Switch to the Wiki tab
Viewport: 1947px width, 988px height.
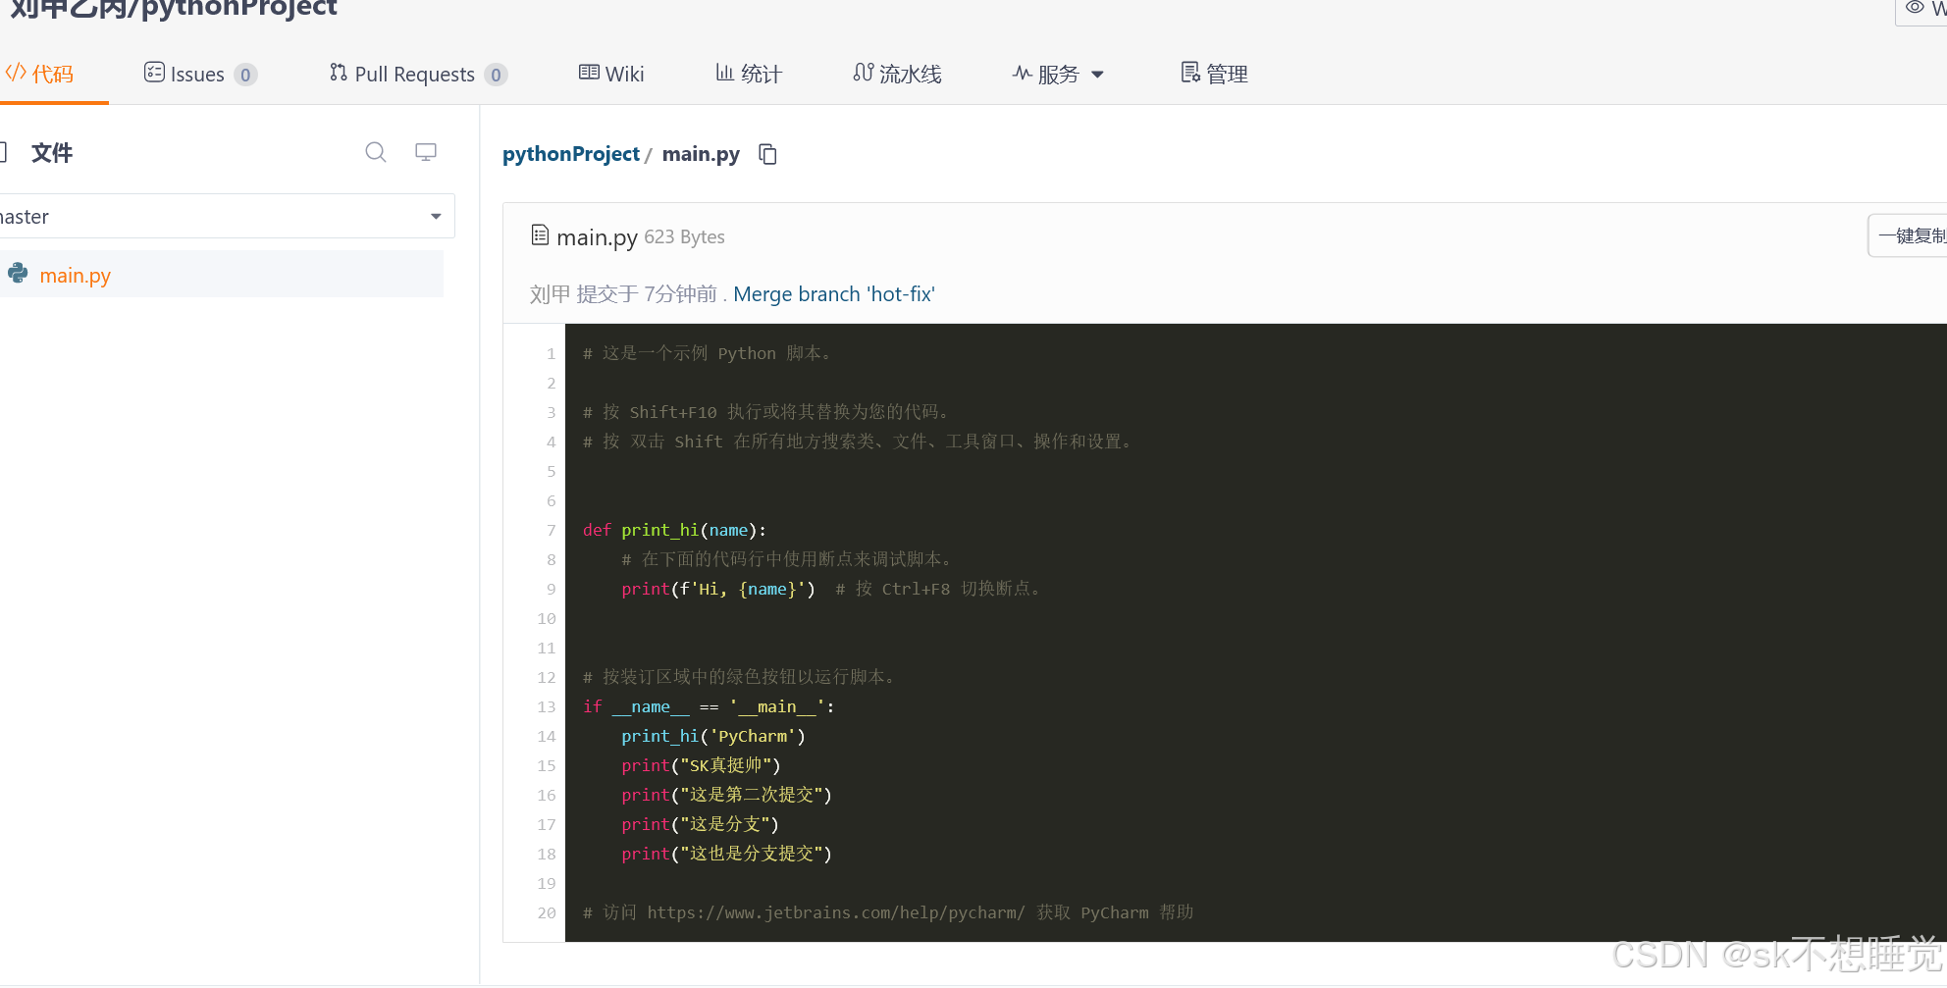point(611,74)
